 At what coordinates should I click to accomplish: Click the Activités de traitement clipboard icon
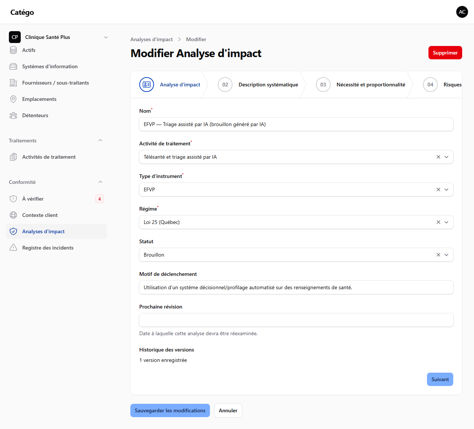coord(13,157)
